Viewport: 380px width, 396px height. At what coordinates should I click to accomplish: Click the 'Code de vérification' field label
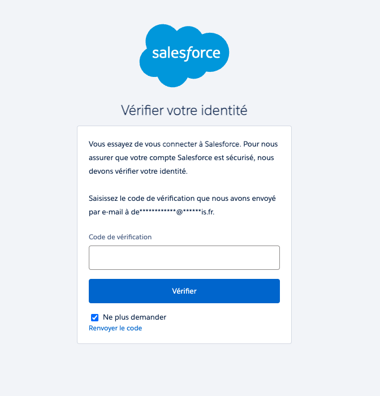(120, 237)
